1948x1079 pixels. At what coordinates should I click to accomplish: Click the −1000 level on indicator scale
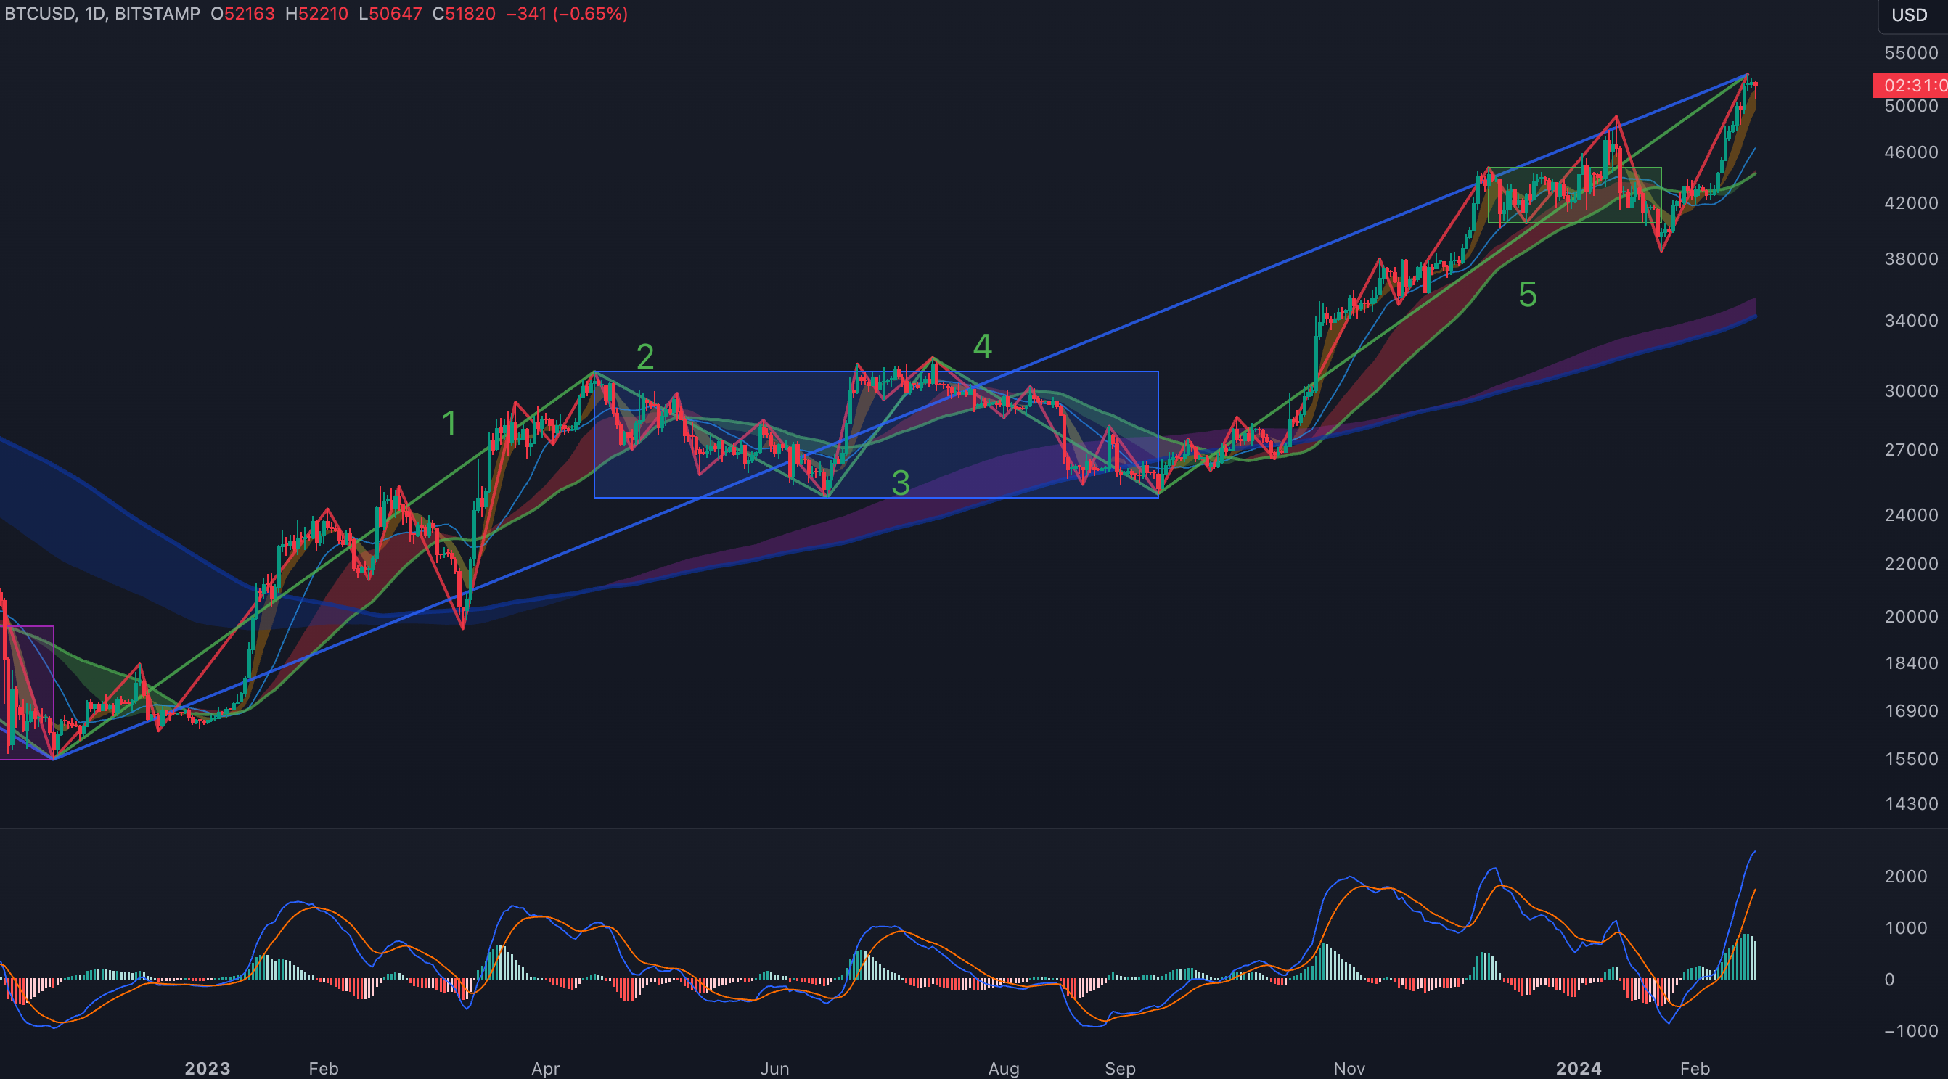[1910, 1030]
